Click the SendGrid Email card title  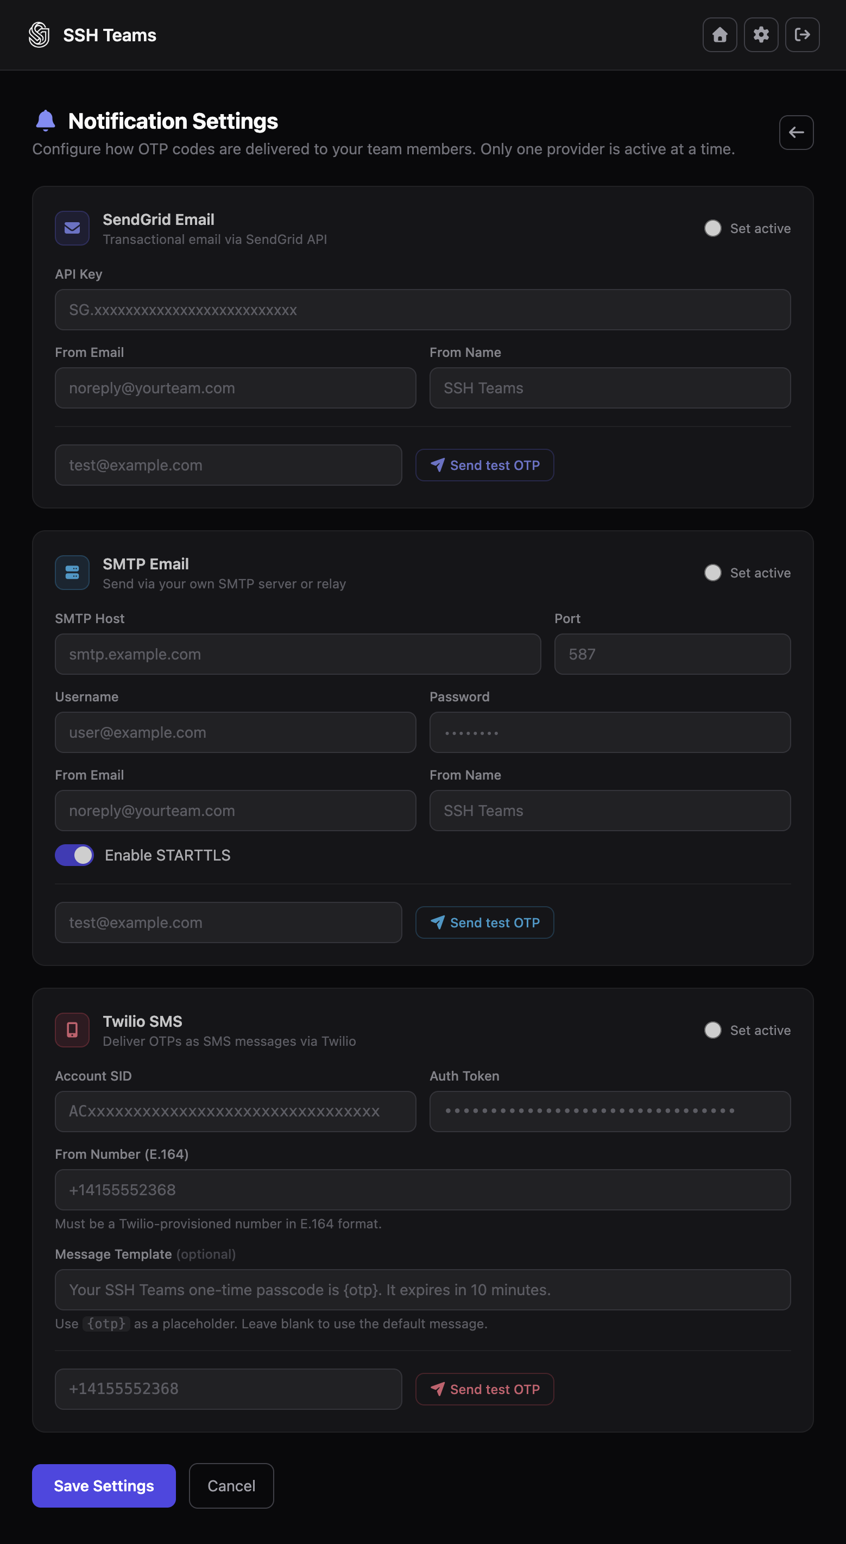click(x=158, y=219)
